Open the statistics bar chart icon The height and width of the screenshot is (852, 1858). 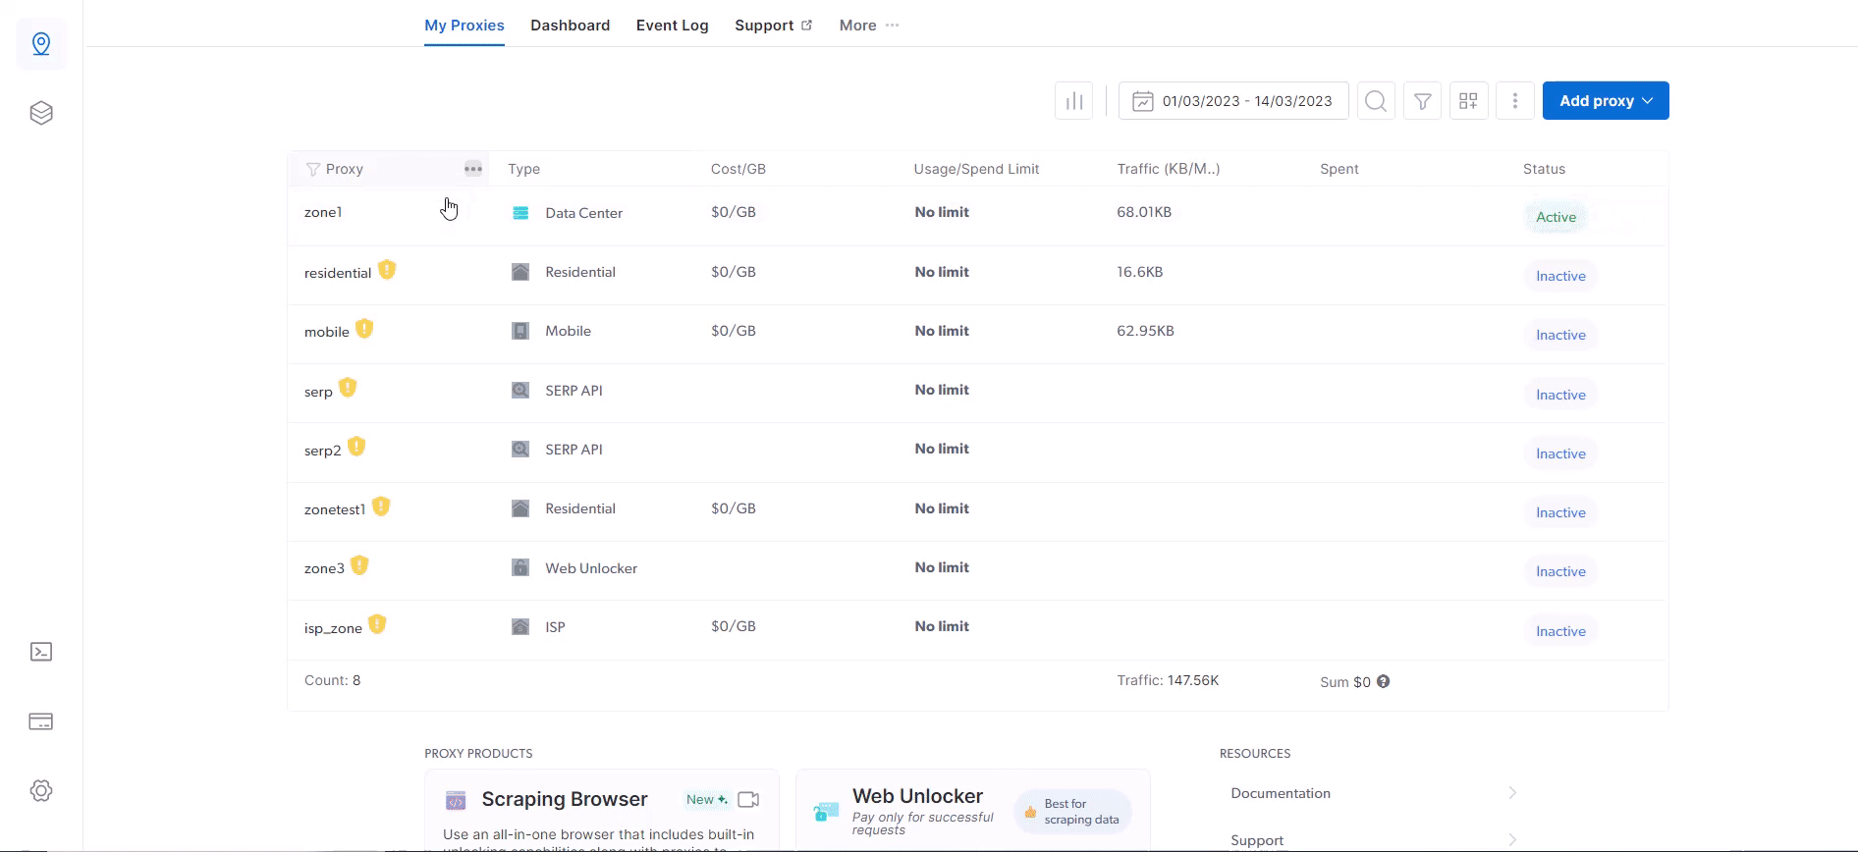pos(1073,101)
